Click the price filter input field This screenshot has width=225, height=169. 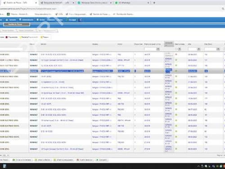150,49
